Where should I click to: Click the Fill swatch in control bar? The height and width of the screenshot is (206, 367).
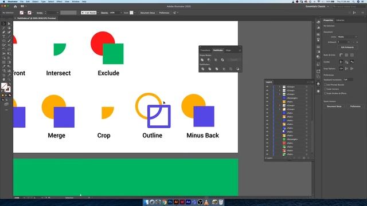22,13
